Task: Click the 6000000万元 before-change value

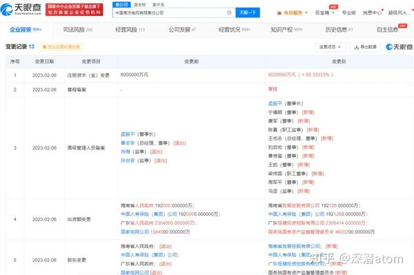Action: coord(135,75)
